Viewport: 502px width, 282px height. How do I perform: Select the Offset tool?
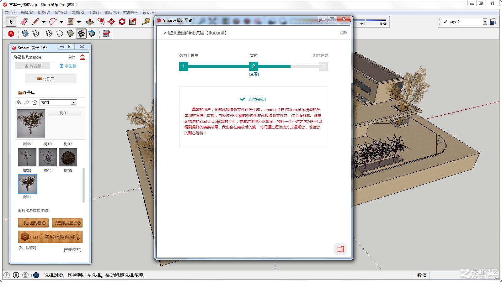[101, 22]
